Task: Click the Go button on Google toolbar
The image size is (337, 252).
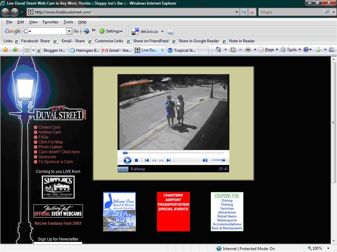Action: (x=76, y=31)
